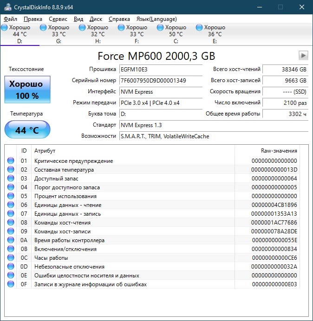Click status circle for attribute 09

tap(11, 231)
